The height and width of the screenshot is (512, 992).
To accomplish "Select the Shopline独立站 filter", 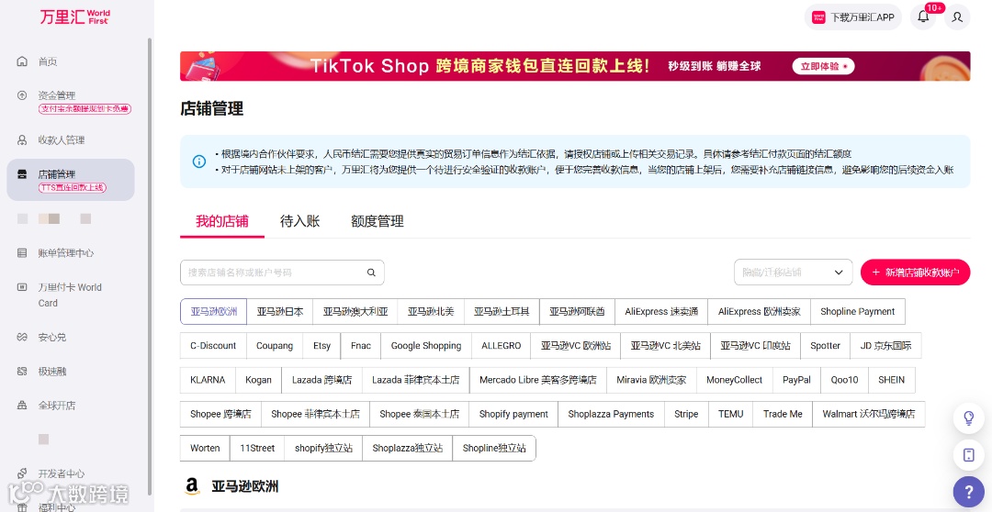I will click(x=494, y=448).
